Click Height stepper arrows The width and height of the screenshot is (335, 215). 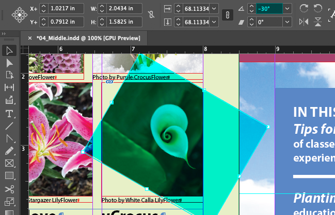102,22
